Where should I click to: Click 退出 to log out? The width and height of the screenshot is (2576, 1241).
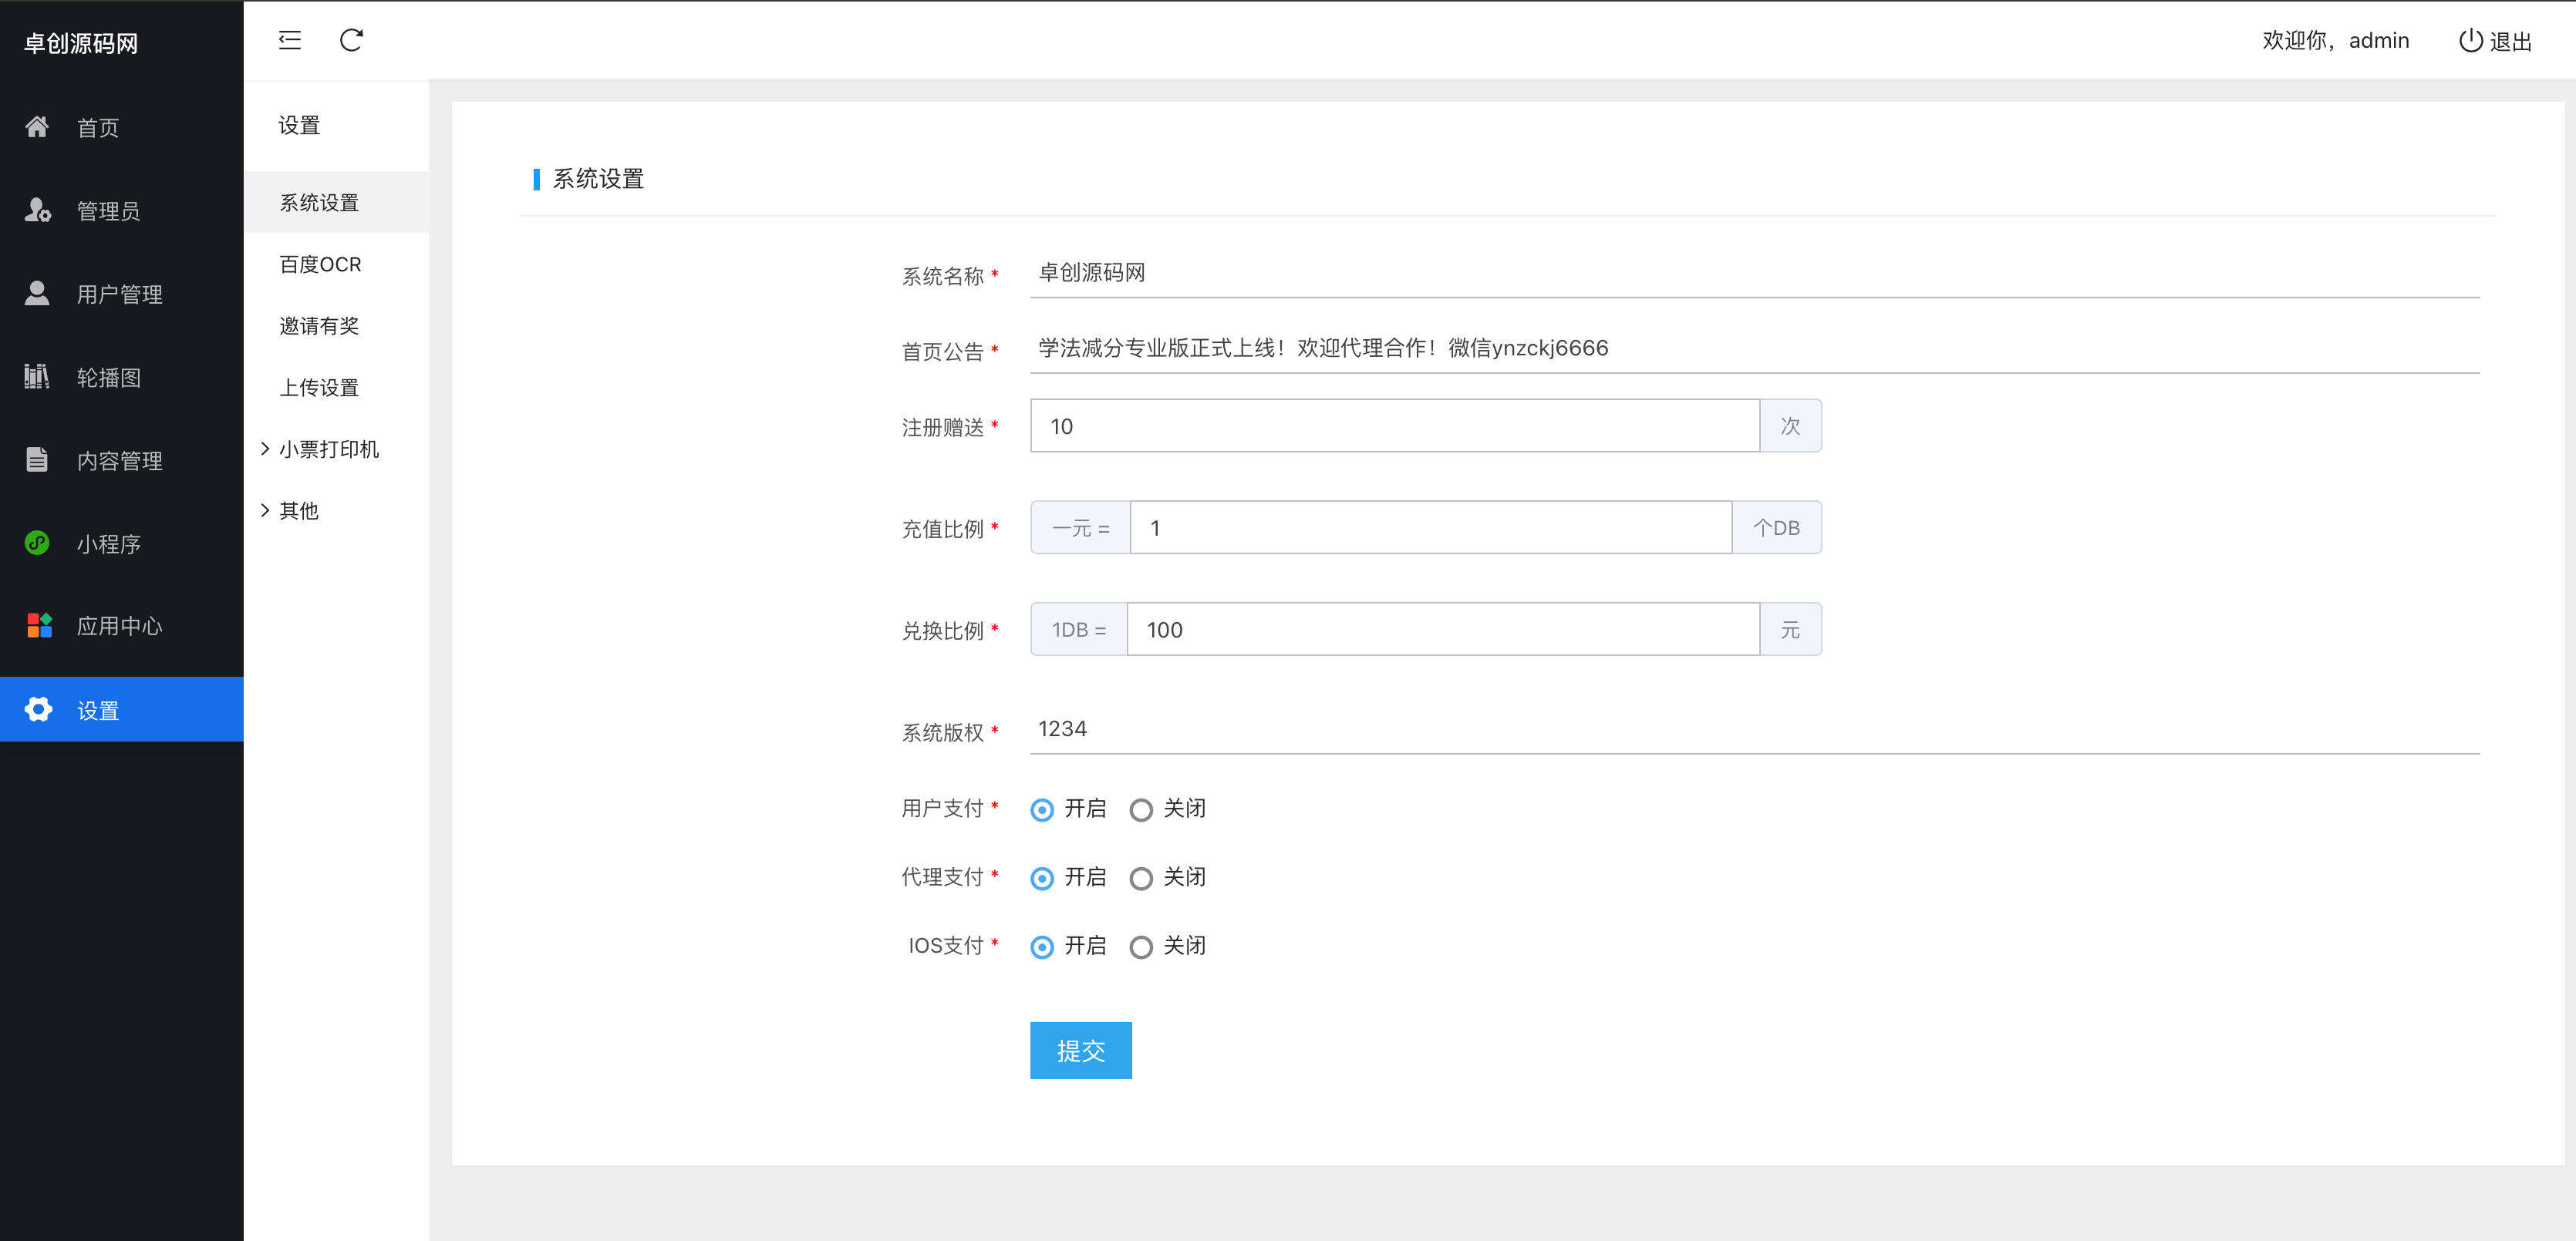point(2494,40)
